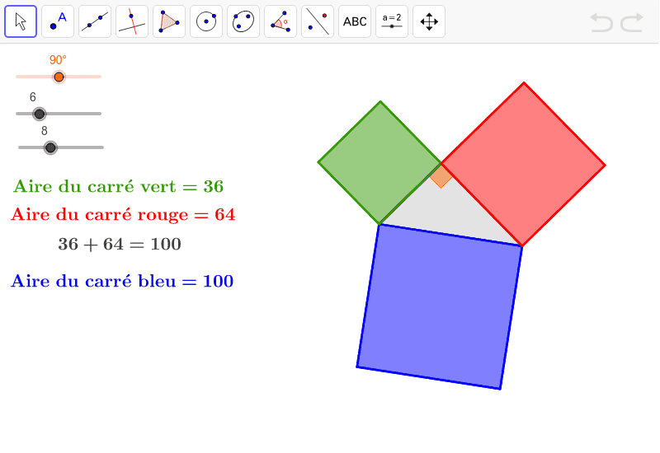Choose the a=2 slider tool
This screenshot has width=660, height=453.
pos(392,21)
